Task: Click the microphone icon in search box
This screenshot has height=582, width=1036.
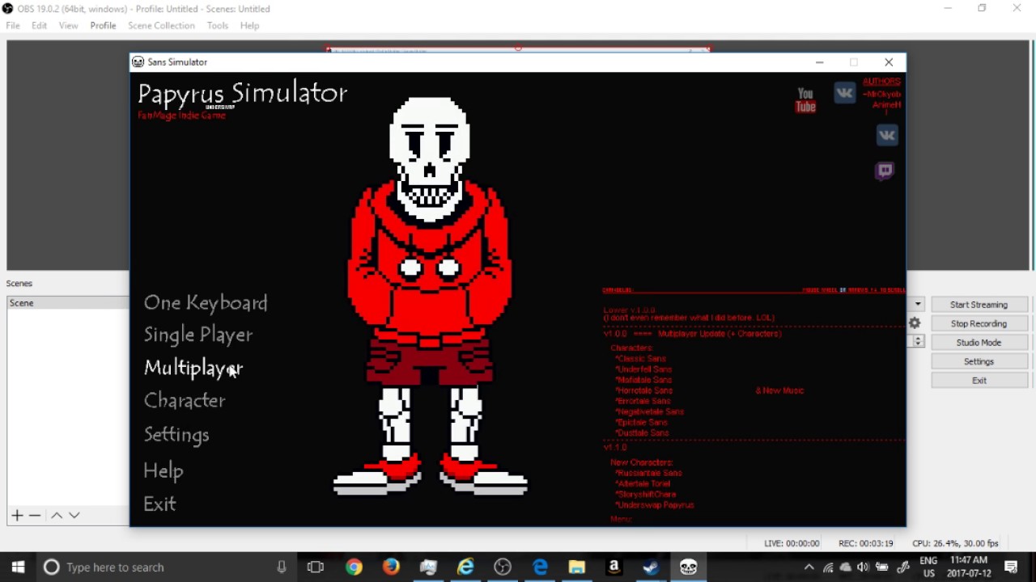Action: tap(282, 567)
